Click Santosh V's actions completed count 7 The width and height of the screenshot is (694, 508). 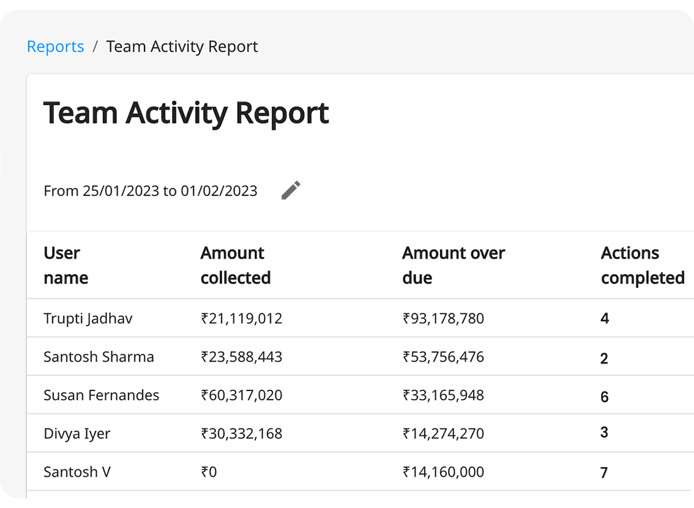click(x=604, y=473)
